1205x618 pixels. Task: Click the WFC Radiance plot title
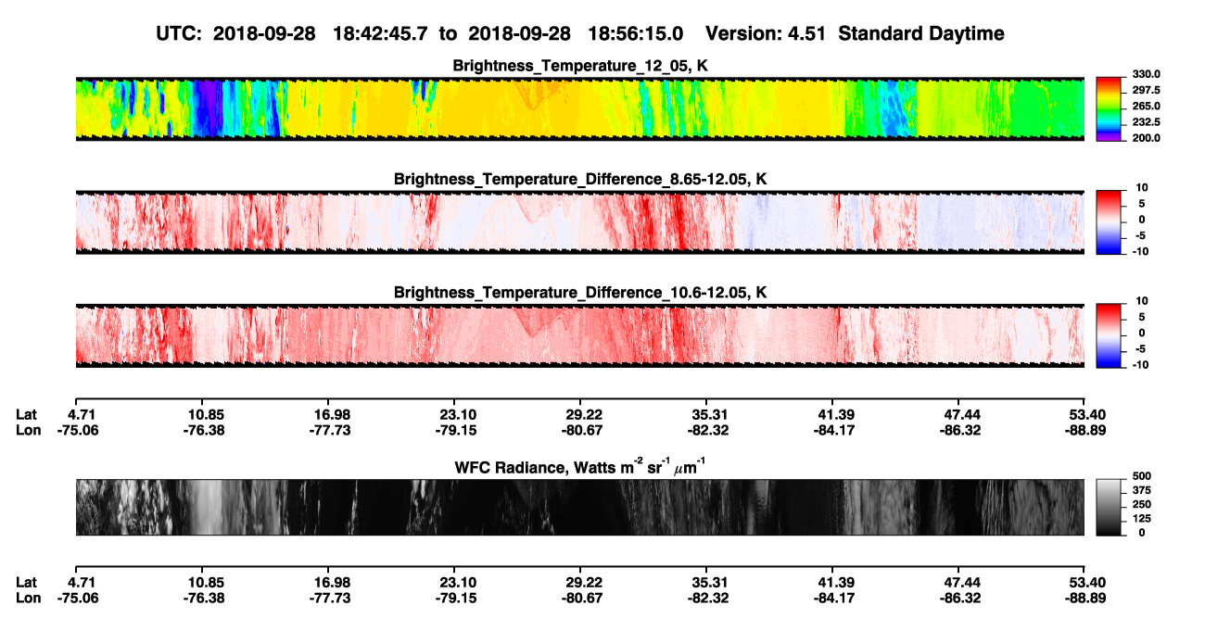(580, 467)
